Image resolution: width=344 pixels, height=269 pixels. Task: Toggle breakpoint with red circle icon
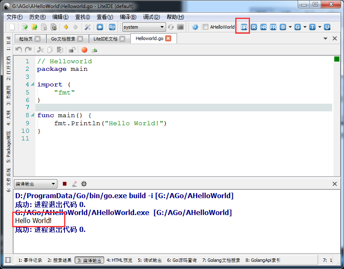84,50
